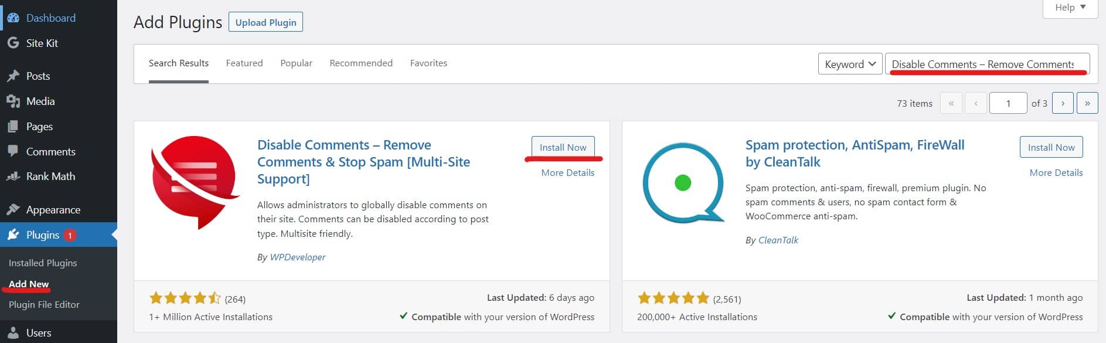Click 'Last Updated: 1 month ago' text
Screen dimensions: 1106x343
(1025, 298)
